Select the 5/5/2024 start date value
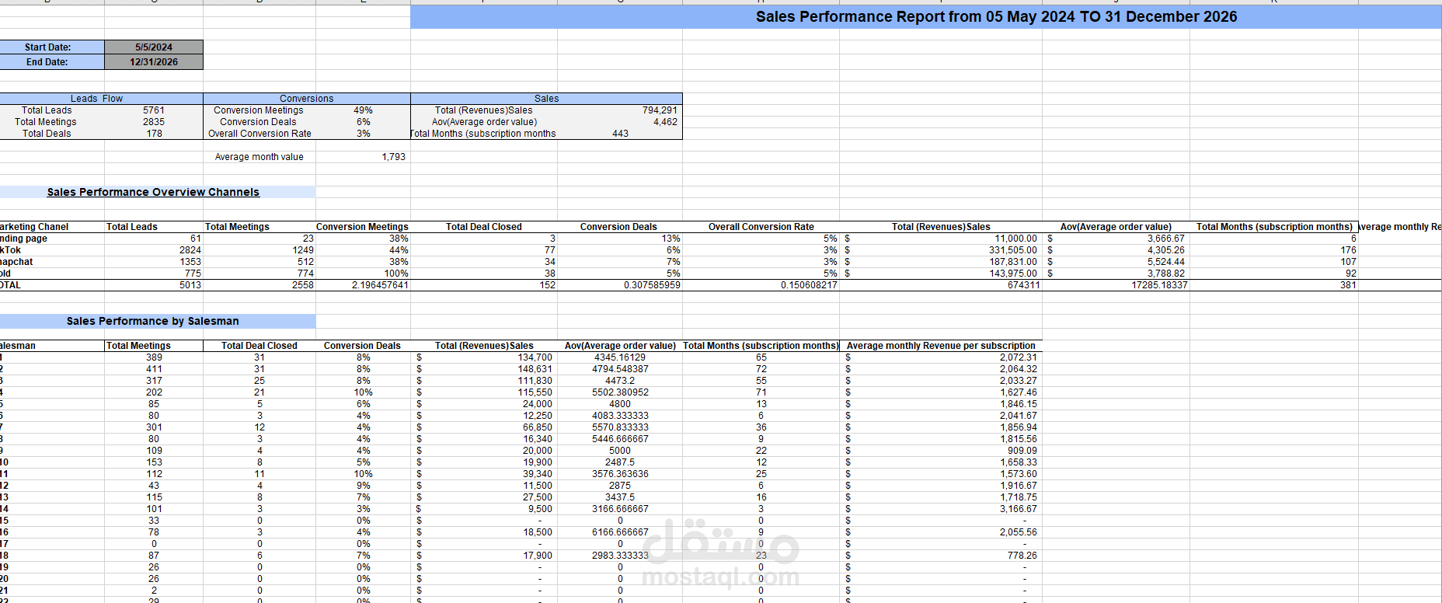This screenshot has height=603, width=1442. [x=154, y=47]
